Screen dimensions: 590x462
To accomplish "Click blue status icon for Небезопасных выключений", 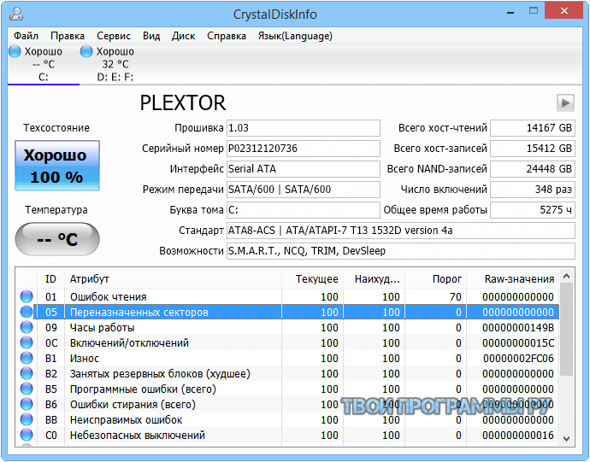I will click(x=27, y=436).
